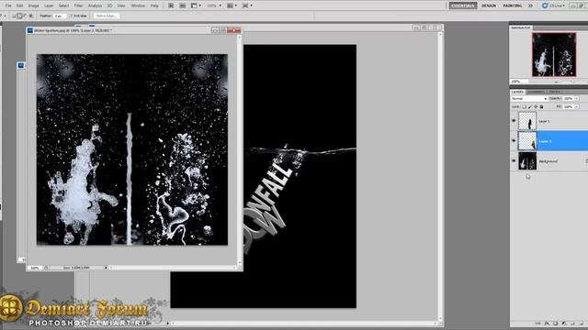Open the Select menu

pyautogui.click(x=63, y=5)
